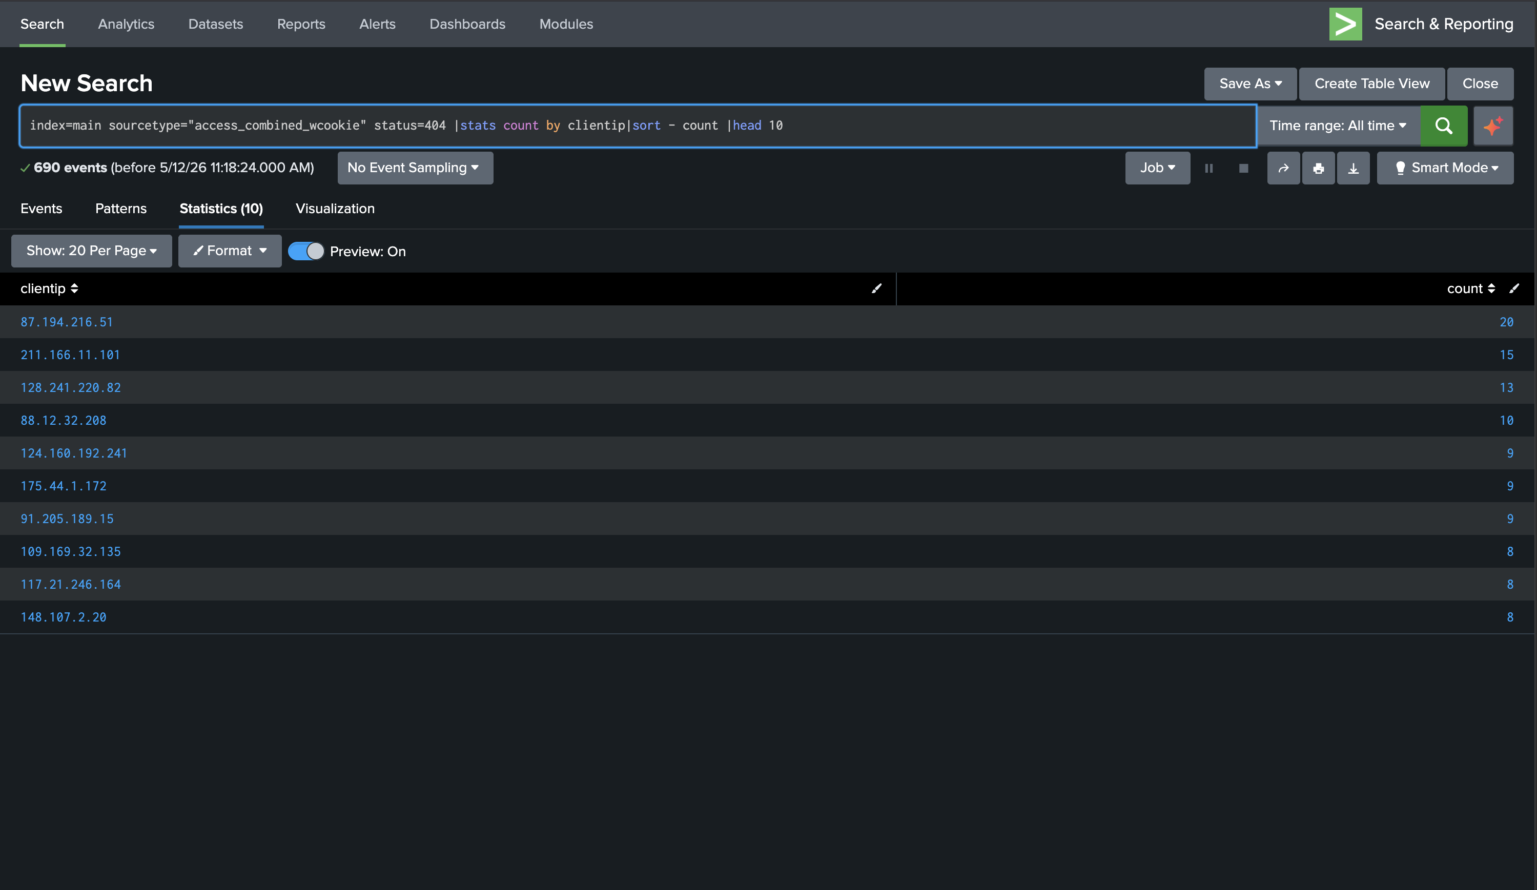Click count value 13

point(1506,388)
